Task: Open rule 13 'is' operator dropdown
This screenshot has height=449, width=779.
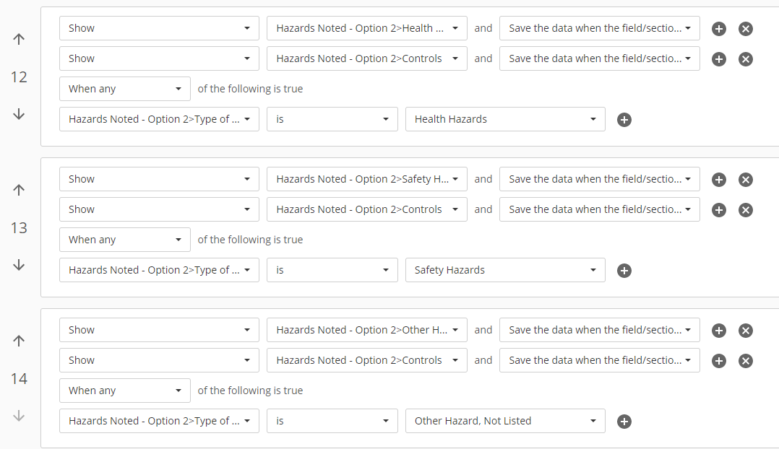Action: [x=332, y=270]
